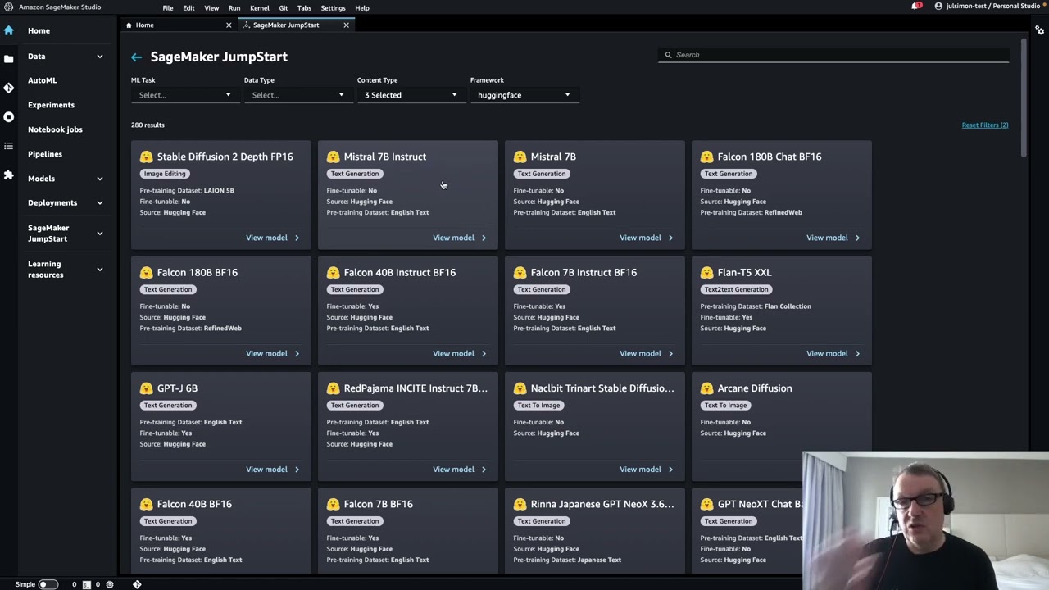Image resolution: width=1049 pixels, height=590 pixels.
Task: Open the Content Type dropdown
Action: pyautogui.click(x=410, y=95)
